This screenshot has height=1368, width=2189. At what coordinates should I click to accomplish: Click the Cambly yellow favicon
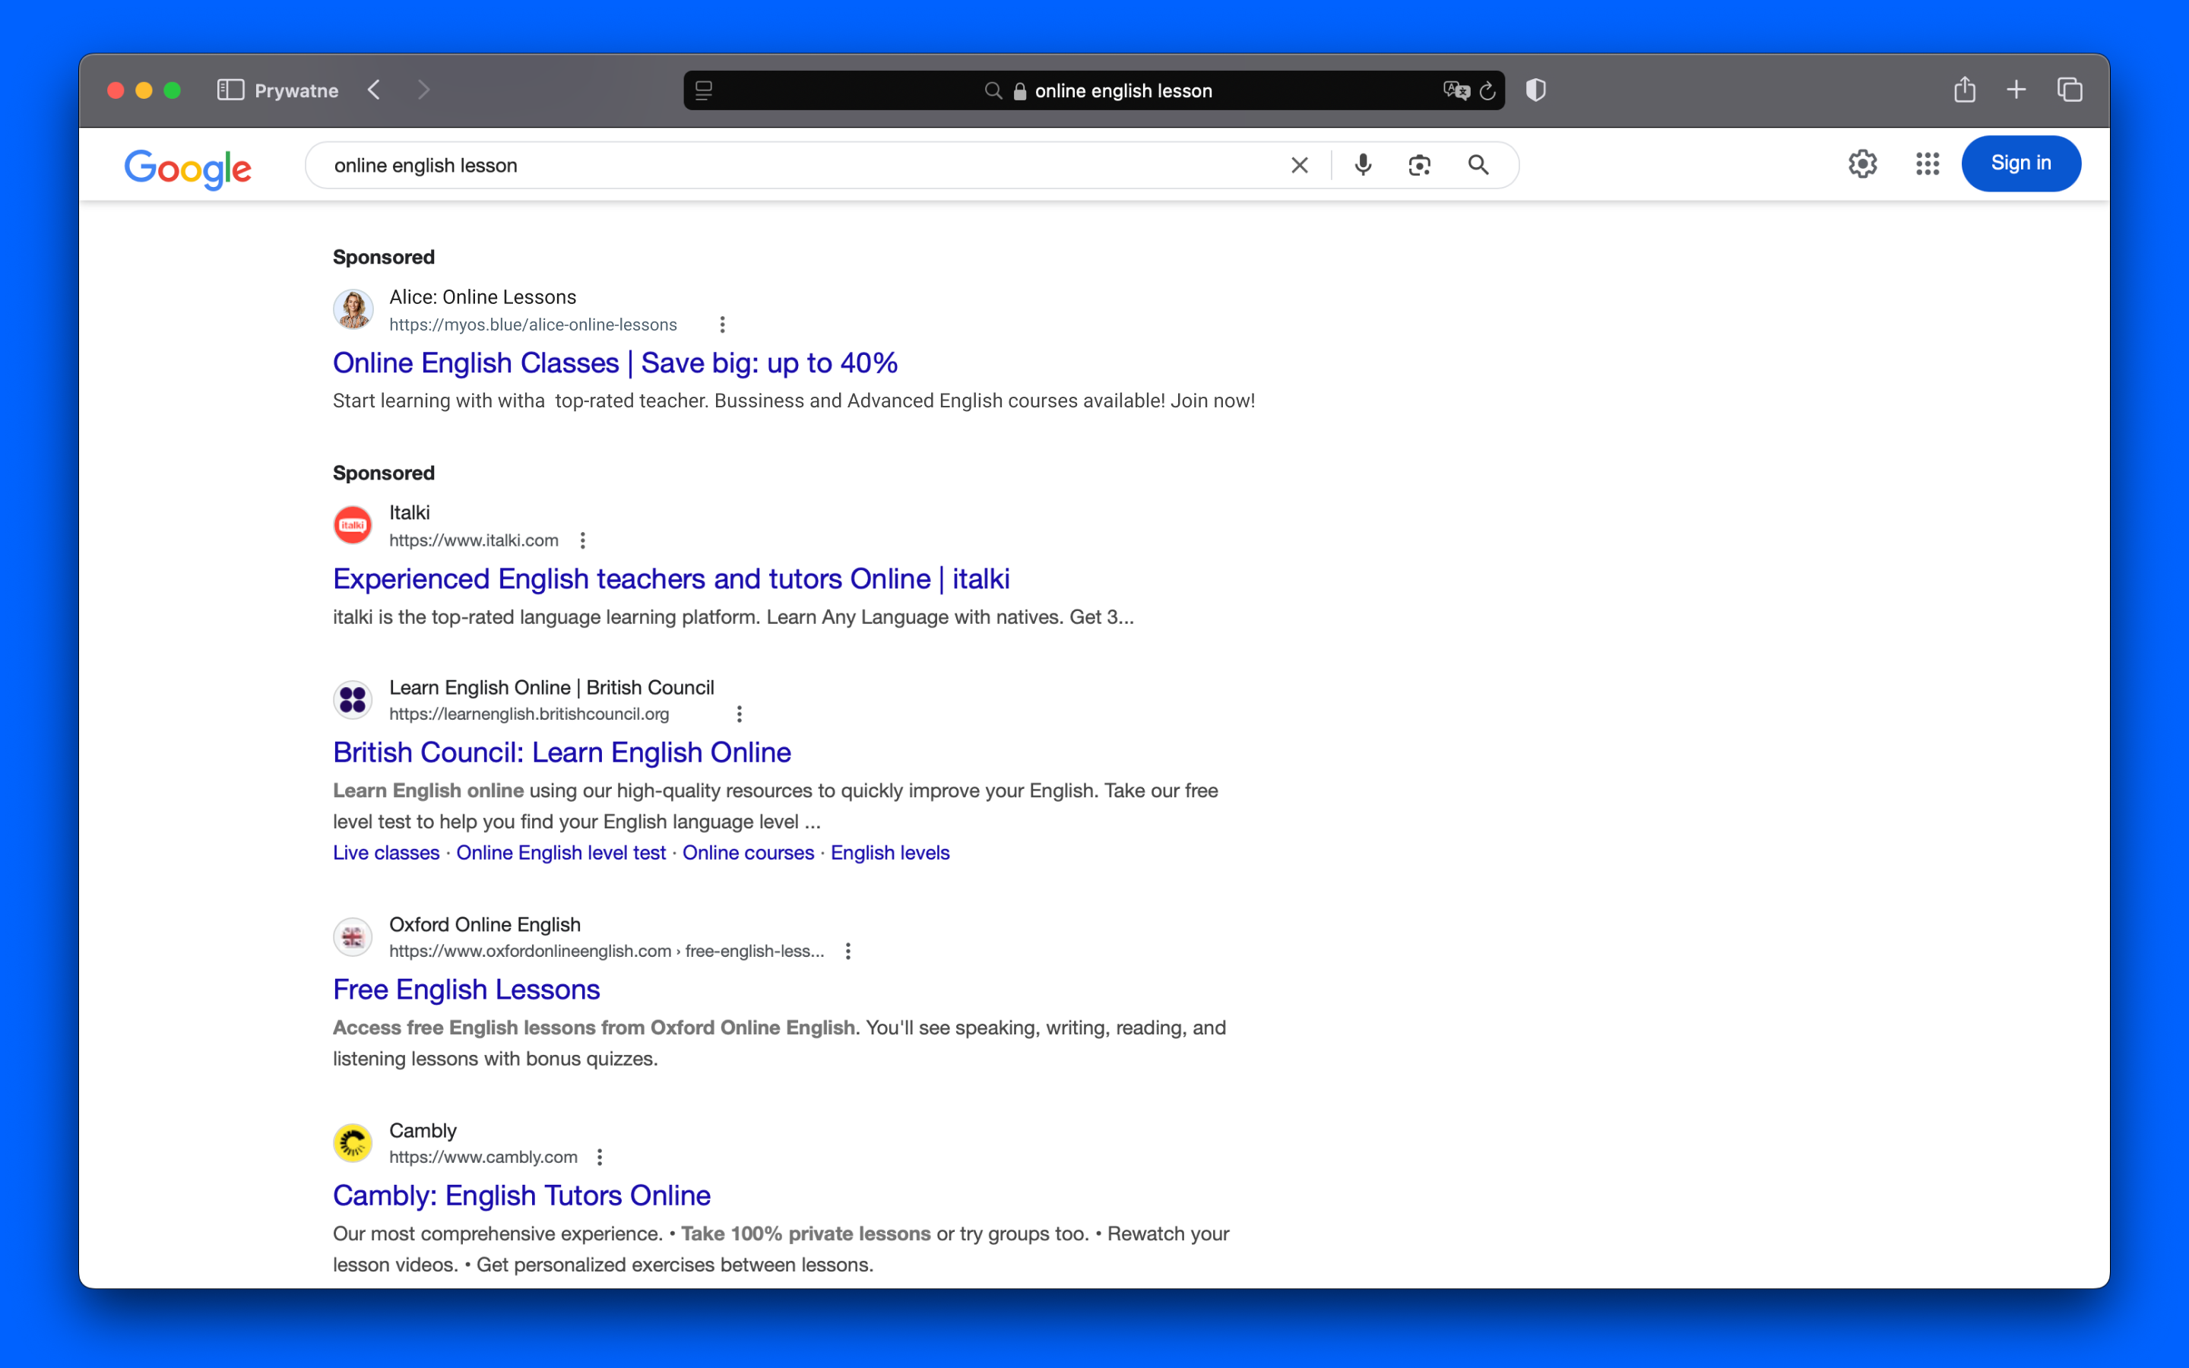coord(353,1143)
